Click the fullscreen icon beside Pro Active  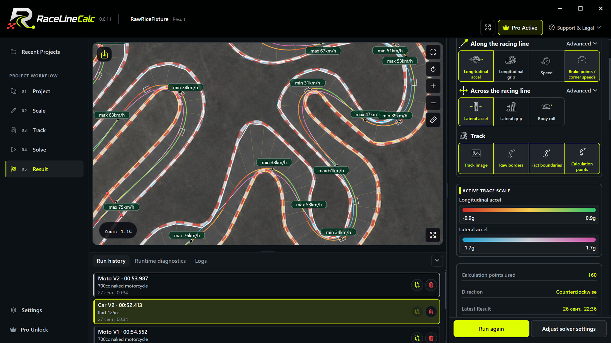(488, 28)
